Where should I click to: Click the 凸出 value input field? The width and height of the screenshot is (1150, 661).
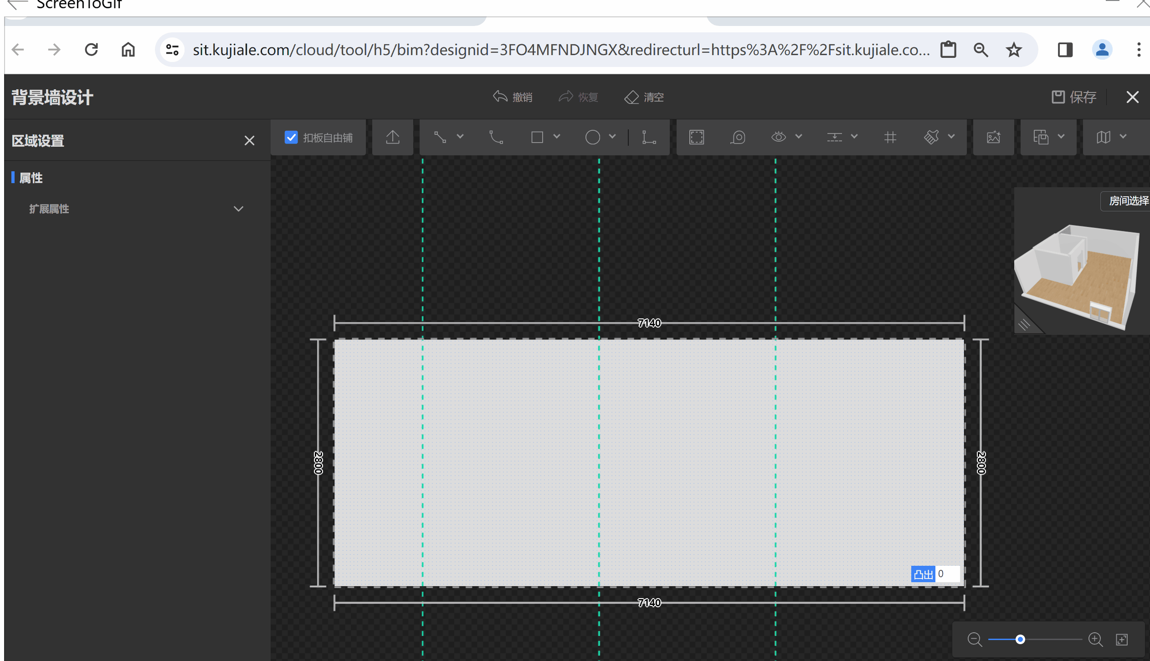pyautogui.click(x=948, y=574)
